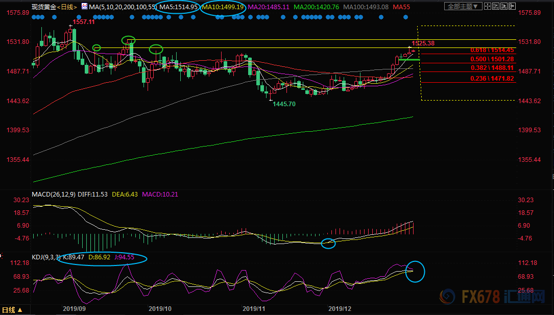Select the MA20:1485.11 moving average label

[x=269, y=7]
